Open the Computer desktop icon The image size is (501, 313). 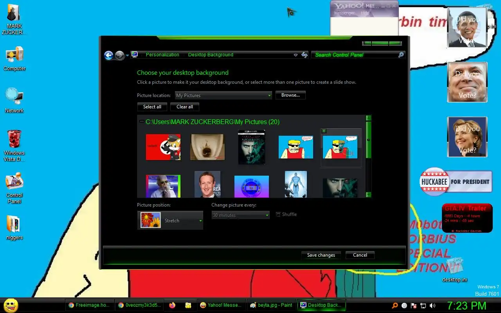[x=14, y=59]
